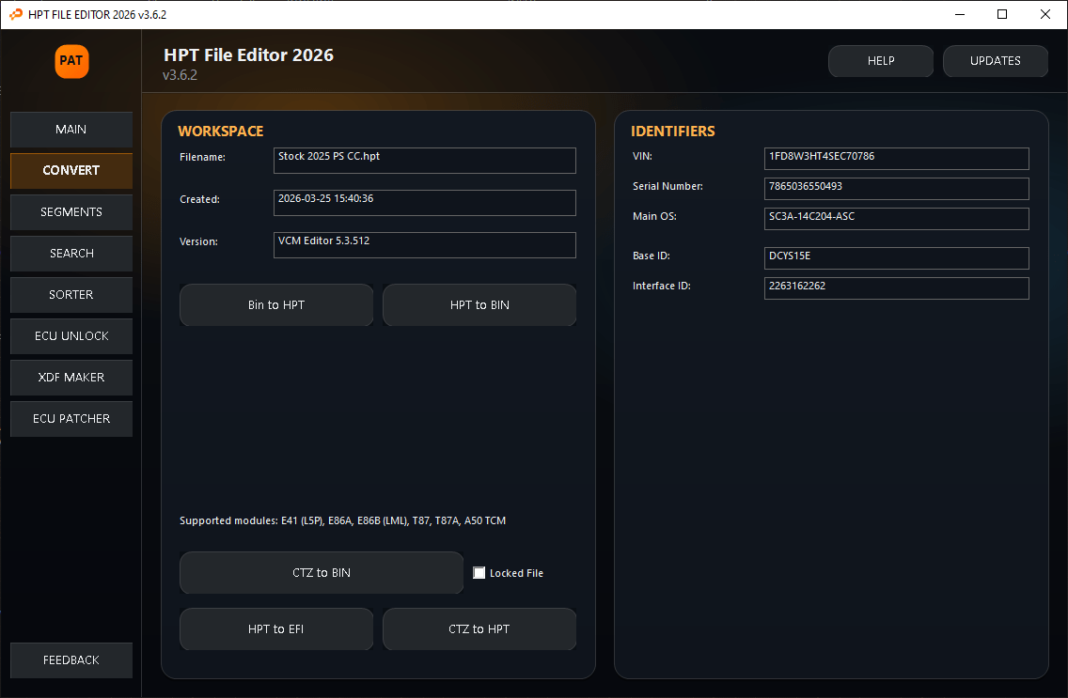Viewport: 1068px width, 698px height.
Task: Switch to ECU UNLOCK
Action: (71, 336)
